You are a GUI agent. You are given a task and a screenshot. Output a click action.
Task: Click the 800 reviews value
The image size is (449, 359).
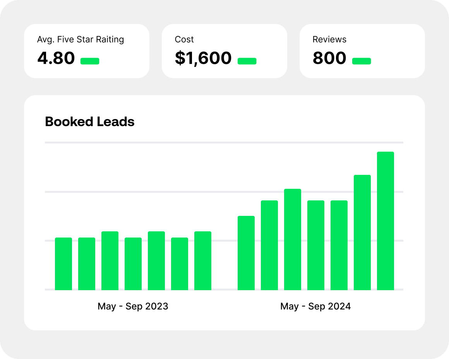[329, 58]
